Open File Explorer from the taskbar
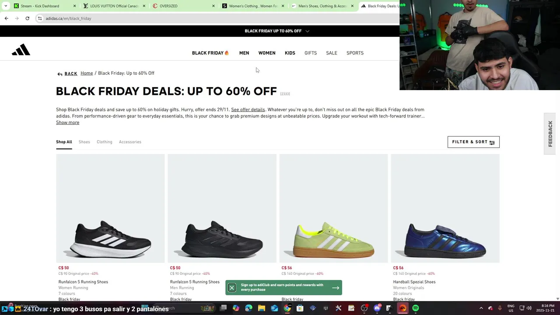The height and width of the screenshot is (315, 560). click(262, 308)
